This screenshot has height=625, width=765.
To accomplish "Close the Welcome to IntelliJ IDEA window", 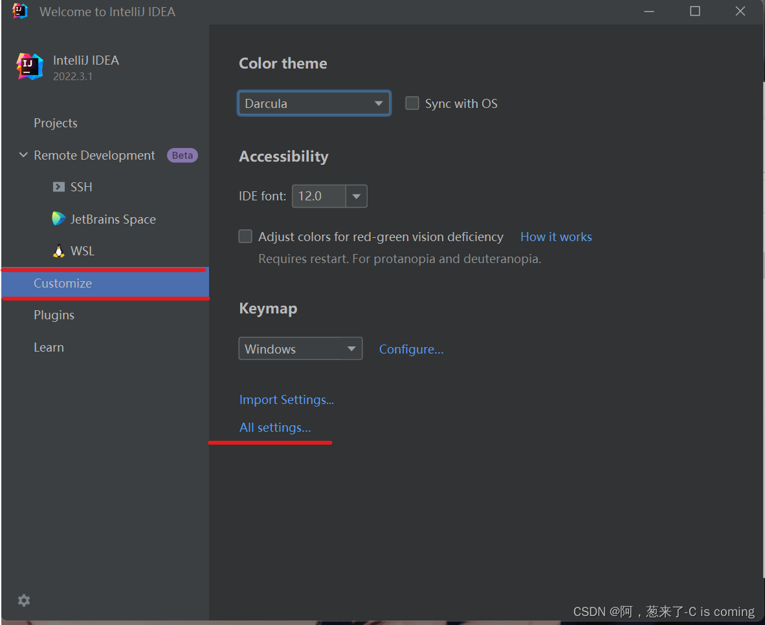I will [740, 11].
